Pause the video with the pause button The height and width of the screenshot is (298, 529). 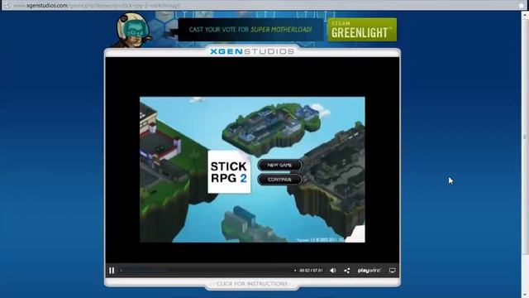click(112, 271)
